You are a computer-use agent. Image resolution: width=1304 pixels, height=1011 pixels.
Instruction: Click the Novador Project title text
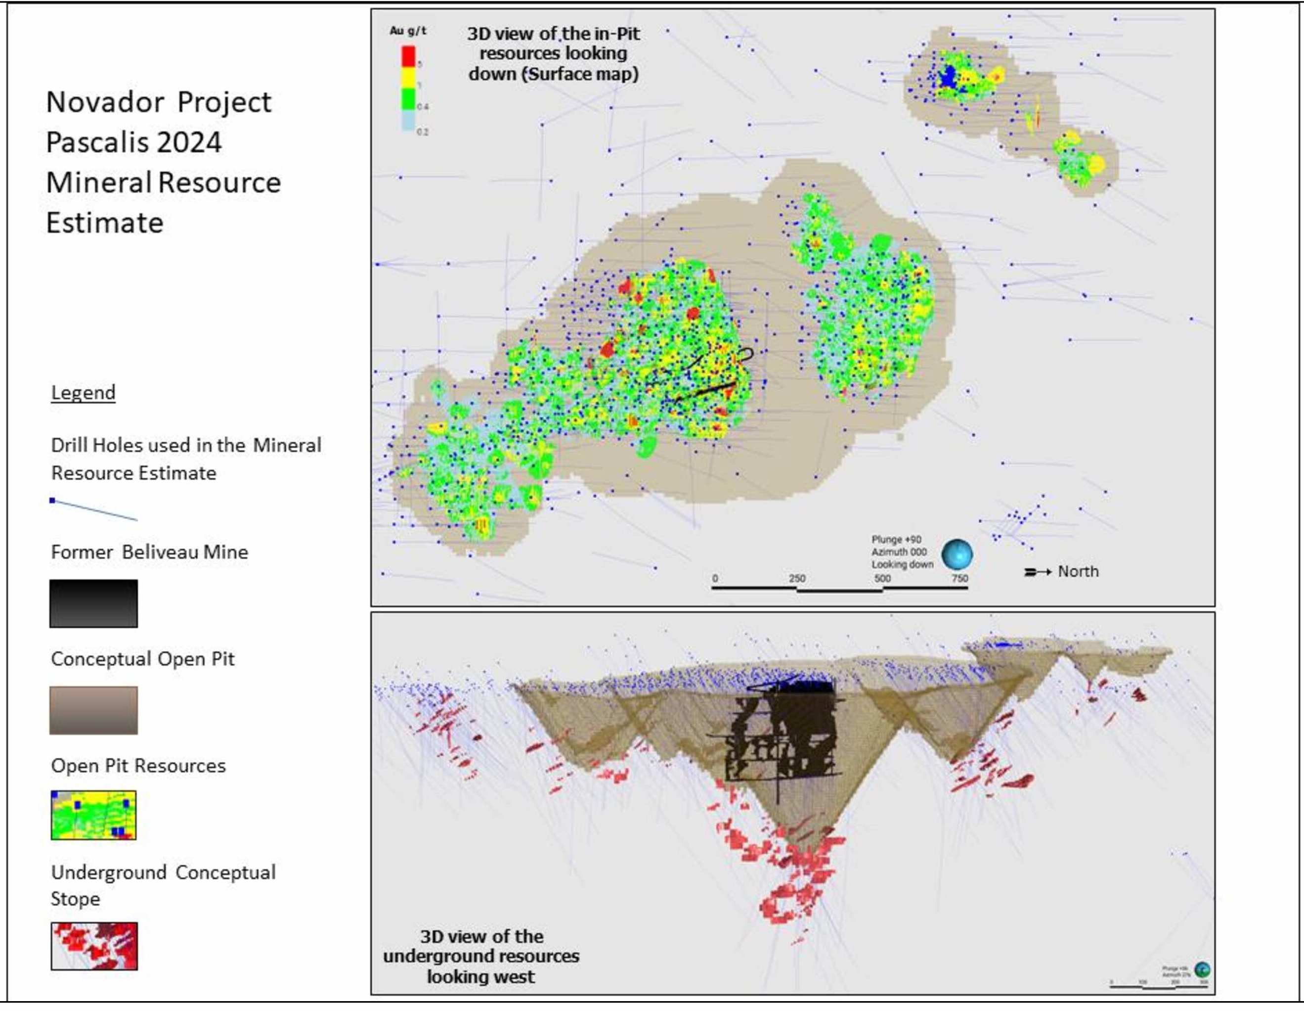[x=159, y=102]
